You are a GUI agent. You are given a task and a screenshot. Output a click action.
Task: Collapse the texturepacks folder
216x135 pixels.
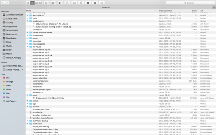[27, 15]
